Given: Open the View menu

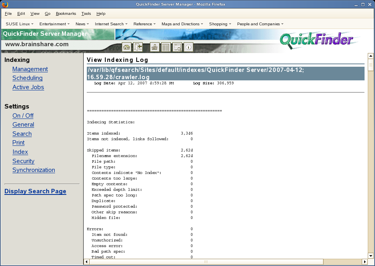Looking at the screenshot, I should (x=35, y=14).
